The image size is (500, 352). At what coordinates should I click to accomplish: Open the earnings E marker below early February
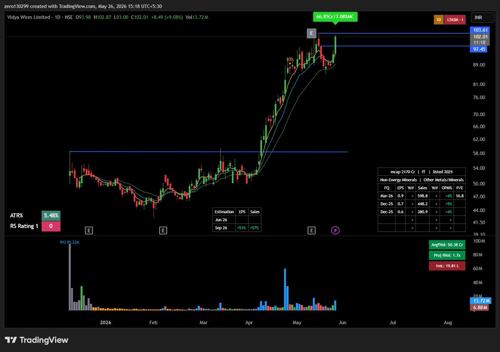tap(163, 230)
